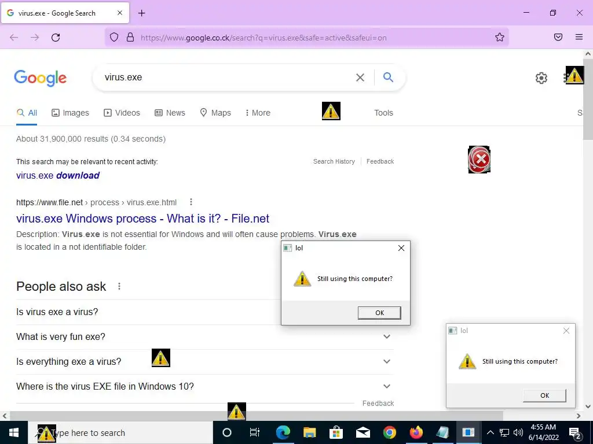
Task: Click the https://www.file.net breadcrumb URL
Action: coord(96,202)
